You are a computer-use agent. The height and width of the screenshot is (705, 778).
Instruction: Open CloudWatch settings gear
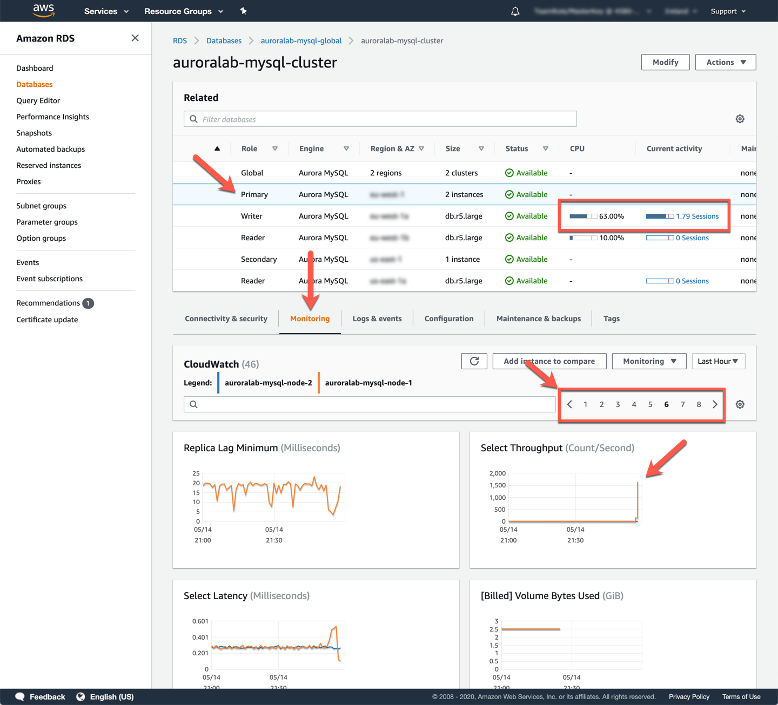click(740, 404)
